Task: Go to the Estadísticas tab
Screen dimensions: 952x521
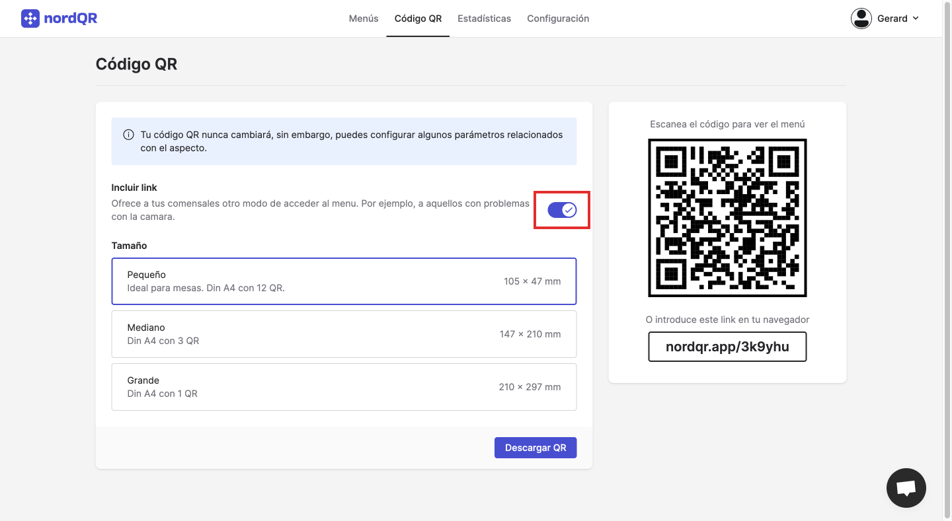Action: tap(484, 18)
